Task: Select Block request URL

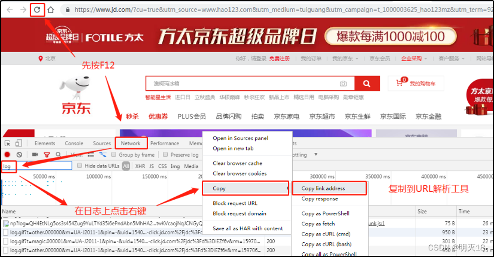Action: pyautogui.click(x=235, y=203)
